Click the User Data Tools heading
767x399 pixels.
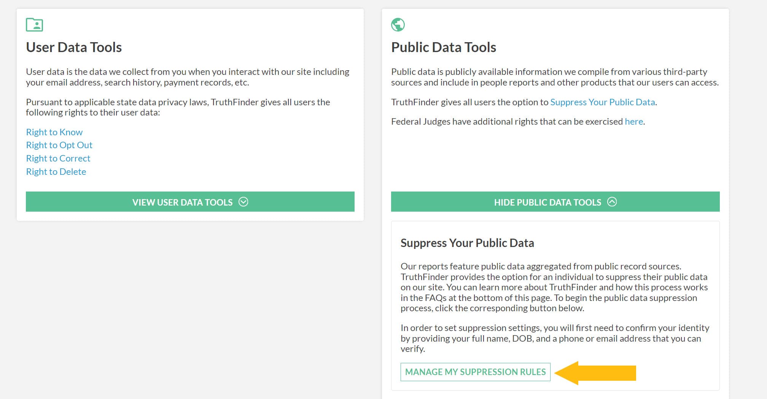tap(74, 47)
